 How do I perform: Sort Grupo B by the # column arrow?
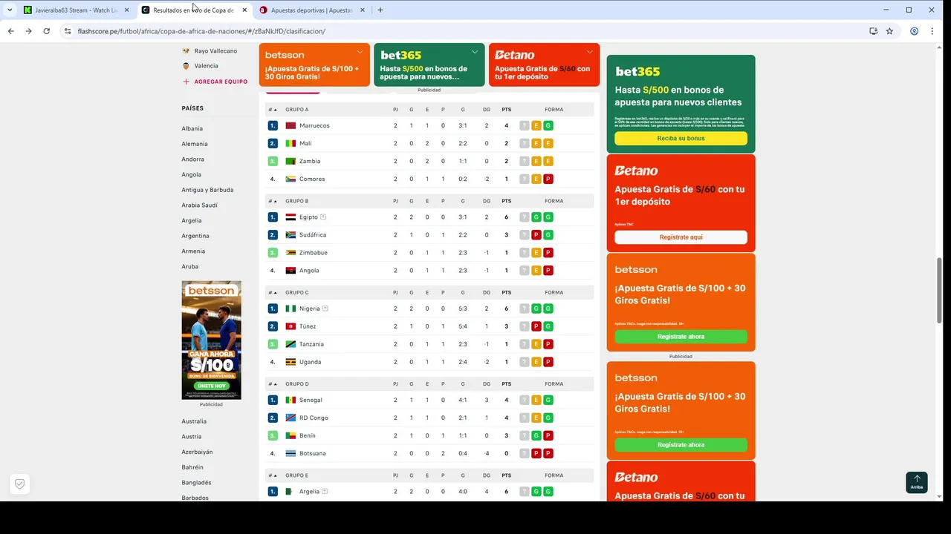[x=273, y=201]
